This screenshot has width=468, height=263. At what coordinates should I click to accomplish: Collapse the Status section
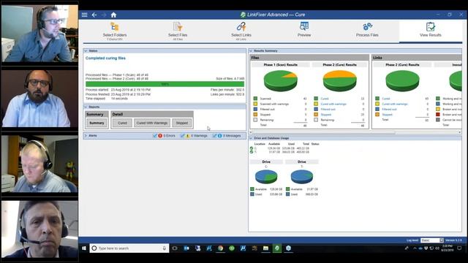[x=86, y=51]
